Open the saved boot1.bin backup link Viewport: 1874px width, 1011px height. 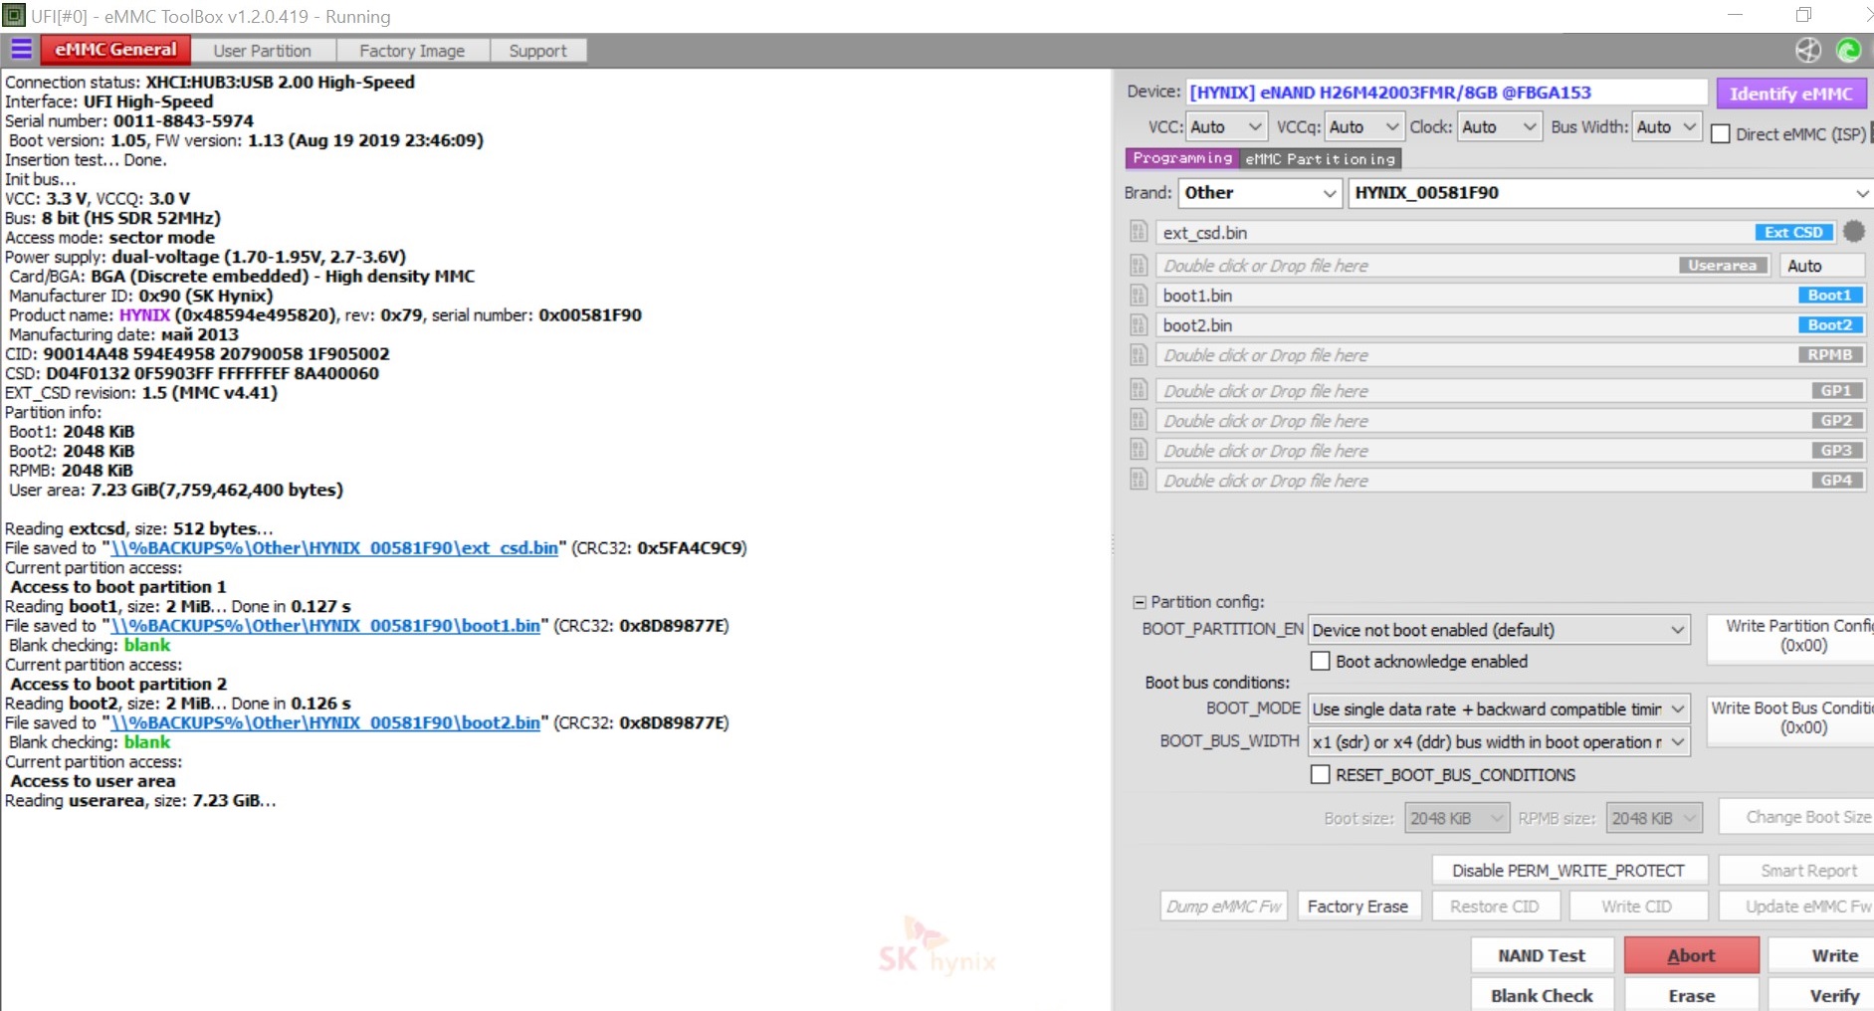click(x=325, y=626)
